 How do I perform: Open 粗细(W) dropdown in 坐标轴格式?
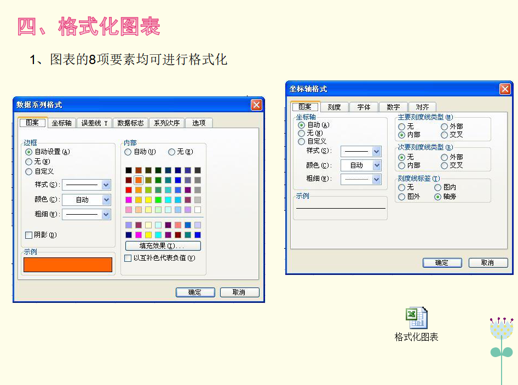click(377, 179)
